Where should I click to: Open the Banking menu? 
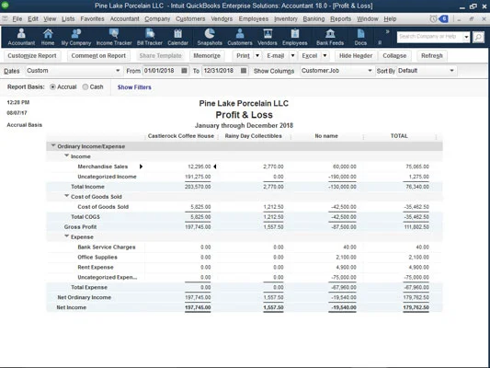pos(313,19)
